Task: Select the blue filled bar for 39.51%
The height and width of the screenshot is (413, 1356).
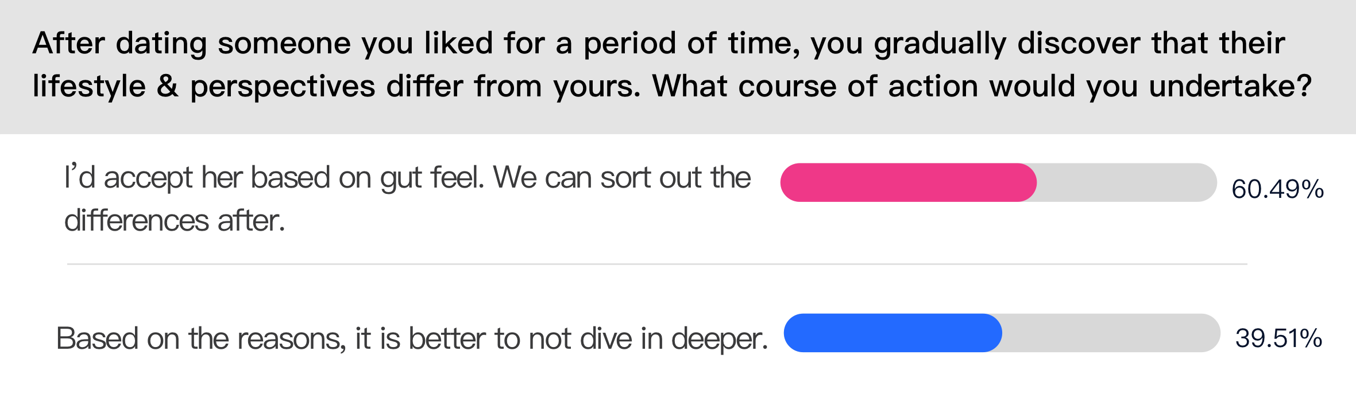Action: (x=893, y=333)
